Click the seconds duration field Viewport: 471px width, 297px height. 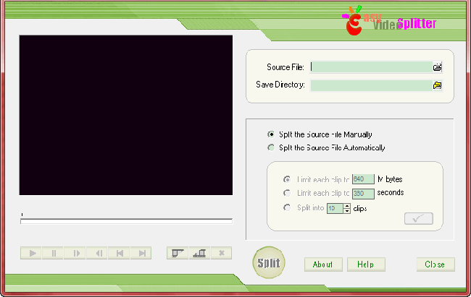click(363, 194)
